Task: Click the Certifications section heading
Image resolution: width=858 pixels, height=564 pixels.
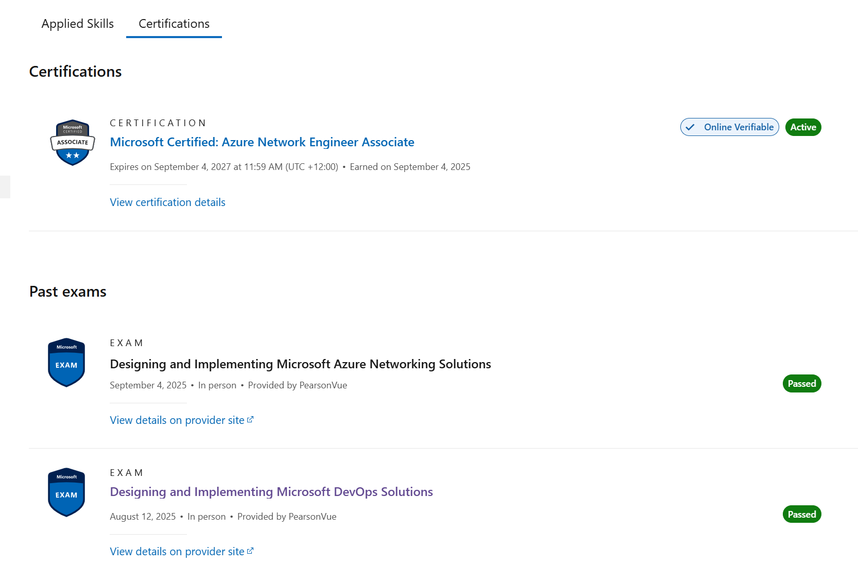Action: (x=75, y=72)
